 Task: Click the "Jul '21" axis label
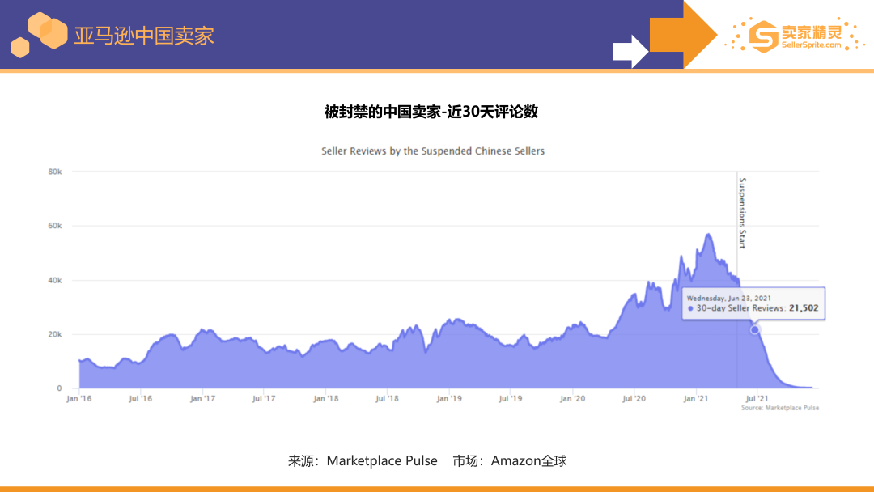(x=756, y=398)
